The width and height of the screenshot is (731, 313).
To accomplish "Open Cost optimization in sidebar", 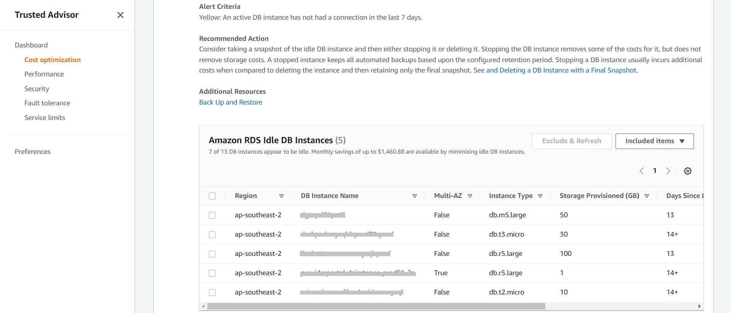I will [53, 60].
